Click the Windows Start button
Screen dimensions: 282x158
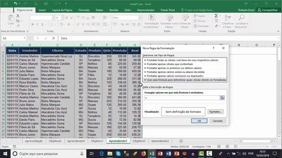pyautogui.click(x=5, y=154)
